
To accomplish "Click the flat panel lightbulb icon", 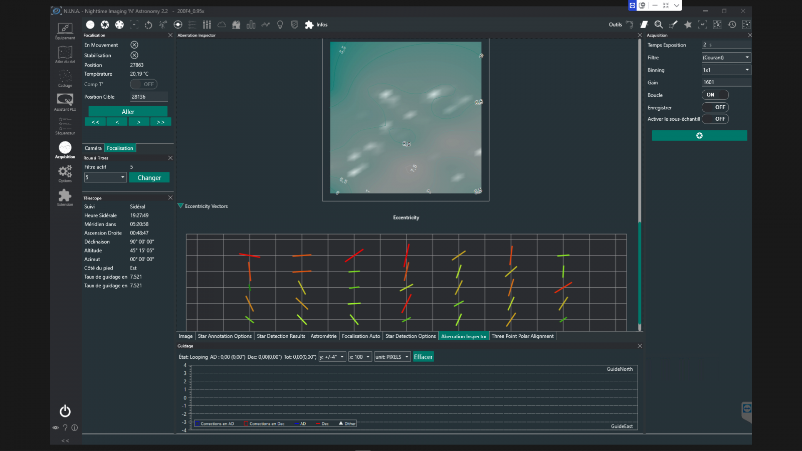I will coord(280,25).
